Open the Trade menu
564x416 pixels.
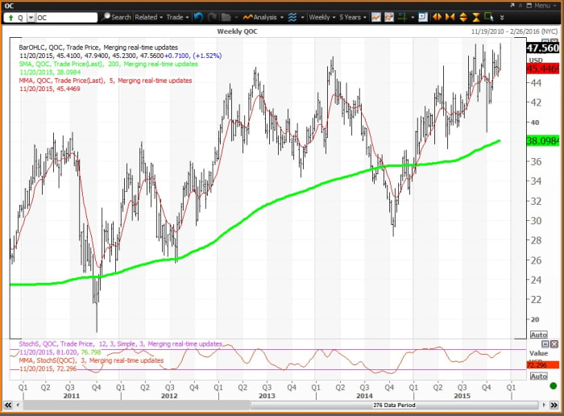click(176, 17)
